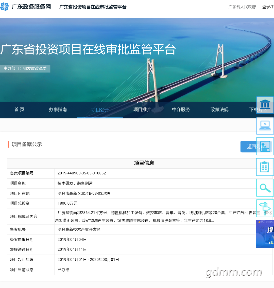Click the approval stamp sidebar icon

[x=265, y=146]
